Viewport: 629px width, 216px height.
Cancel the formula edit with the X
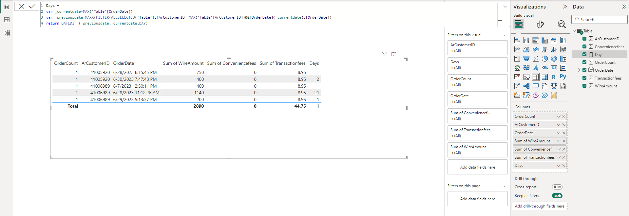(x=21, y=6)
